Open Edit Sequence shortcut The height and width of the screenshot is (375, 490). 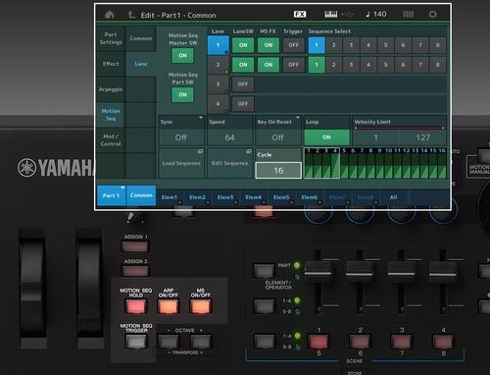[229, 163]
